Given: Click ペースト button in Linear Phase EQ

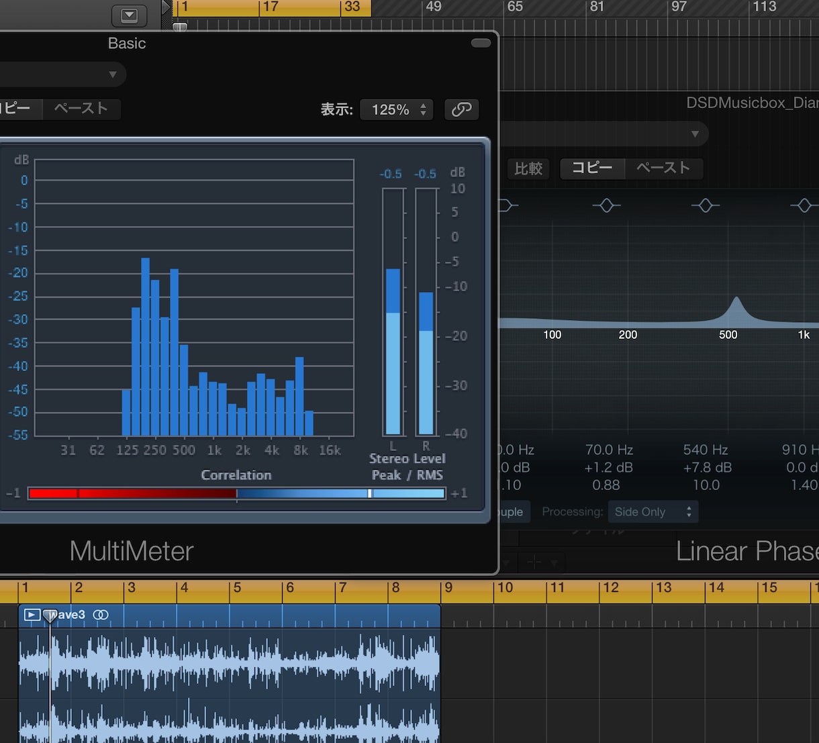Looking at the screenshot, I should tap(663, 168).
